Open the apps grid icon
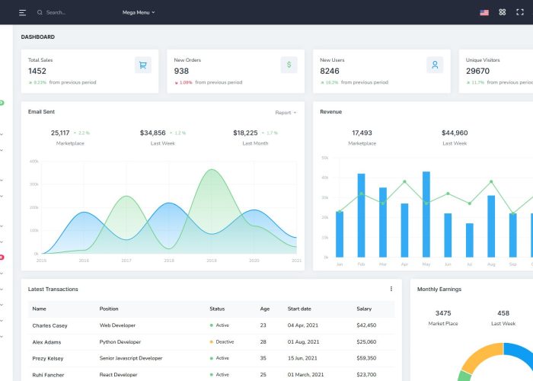The height and width of the screenshot is (381, 533). [x=502, y=12]
